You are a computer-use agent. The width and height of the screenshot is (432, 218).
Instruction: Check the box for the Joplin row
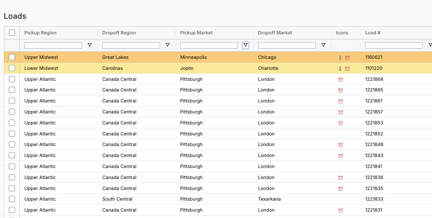coord(12,68)
